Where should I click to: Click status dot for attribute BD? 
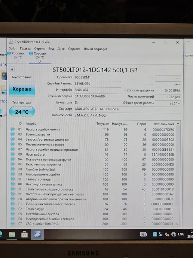[12, 184]
